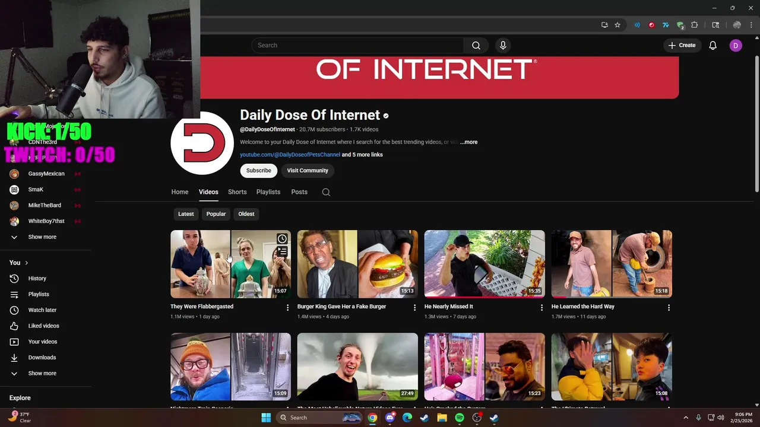Viewport: 760px width, 427px height.
Task: Open options menu for Burger King video
Action: click(x=414, y=307)
